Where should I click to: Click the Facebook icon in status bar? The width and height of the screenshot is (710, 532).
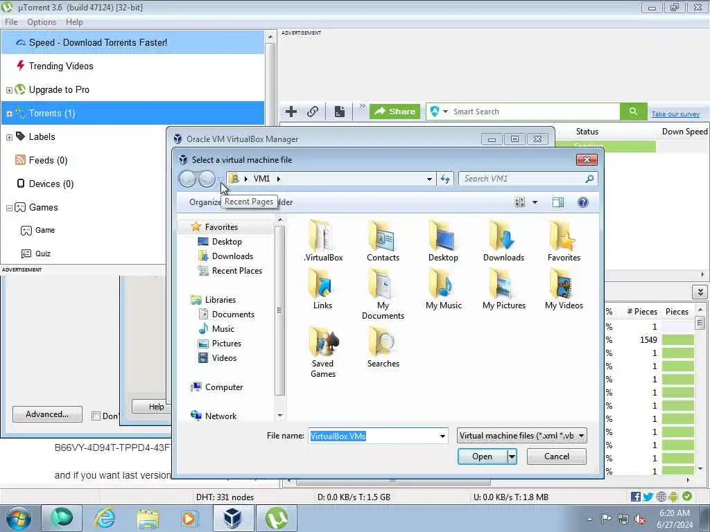[635, 497]
